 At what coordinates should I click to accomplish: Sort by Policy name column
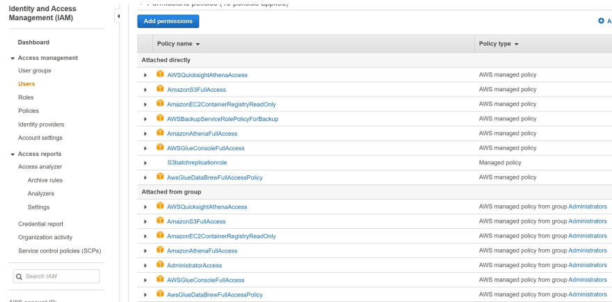(178, 44)
